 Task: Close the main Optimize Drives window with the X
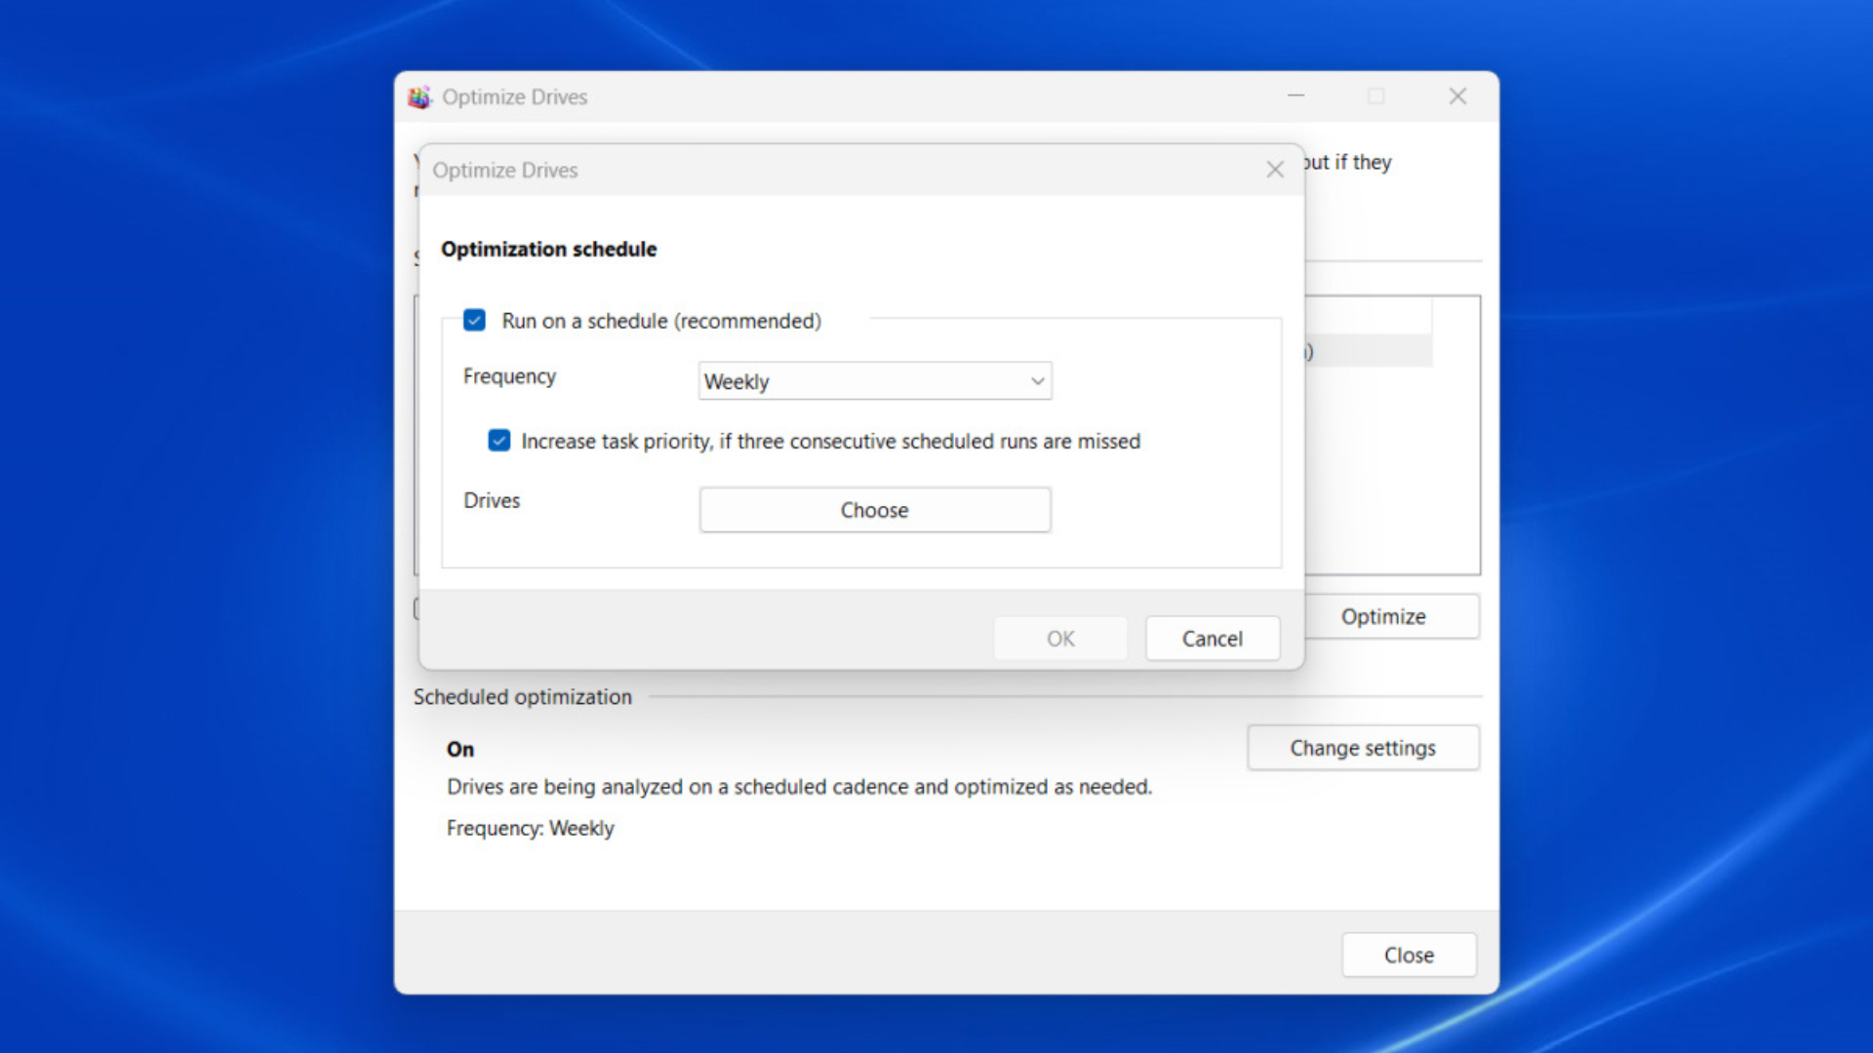(1457, 97)
